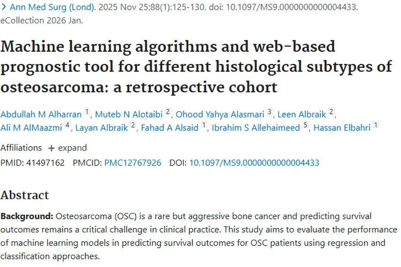Open author Hassan Elbahri's link
The image size is (401, 267).
(342, 128)
